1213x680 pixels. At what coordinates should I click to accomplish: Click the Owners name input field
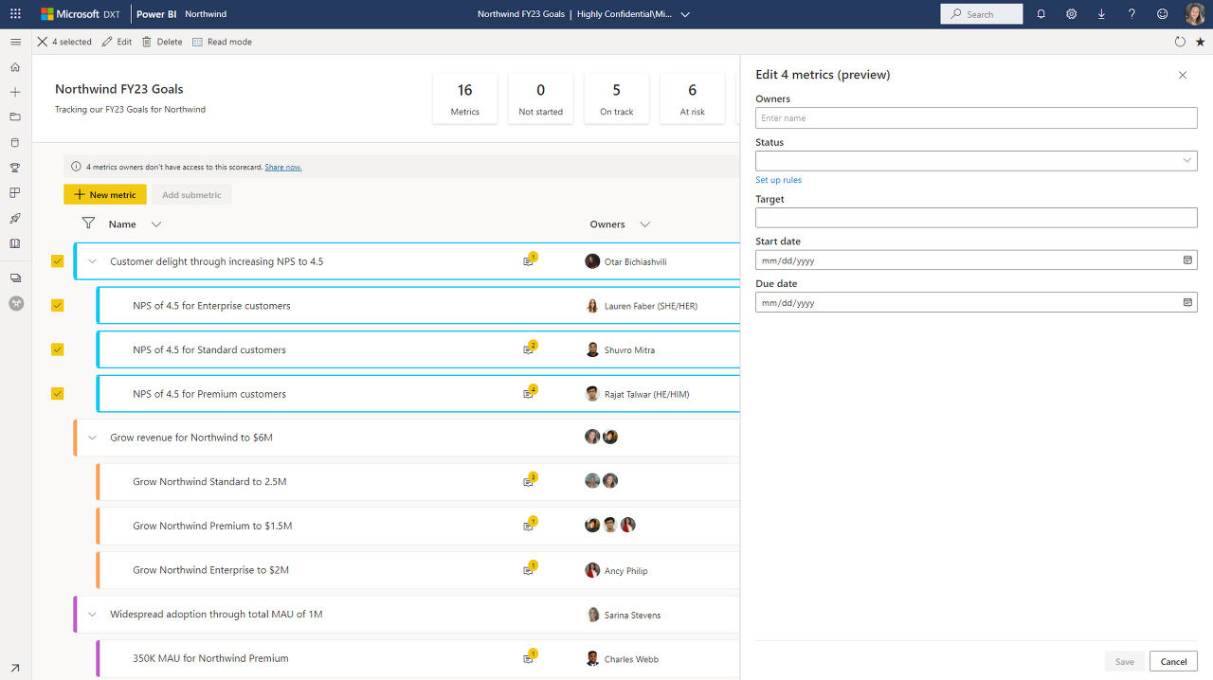click(976, 118)
